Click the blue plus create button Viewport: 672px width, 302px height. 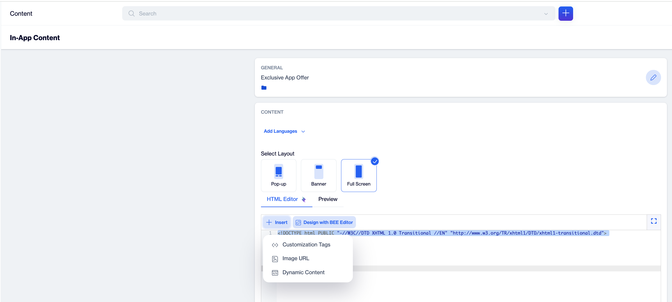(566, 13)
